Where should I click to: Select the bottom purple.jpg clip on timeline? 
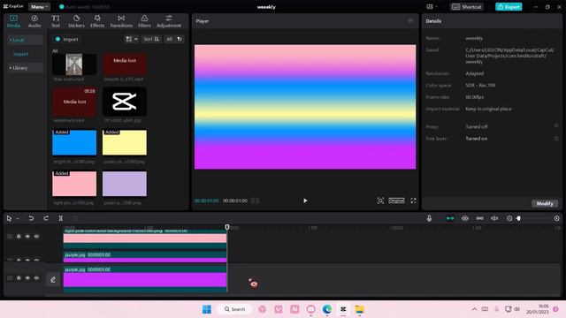pyautogui.click(x=145, y=279)
